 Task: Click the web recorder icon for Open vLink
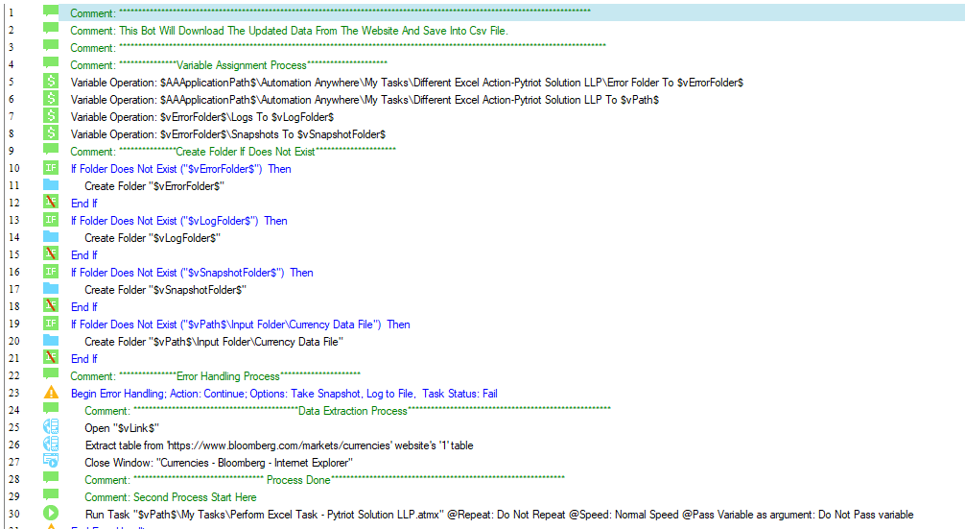[x=51, y=427]
